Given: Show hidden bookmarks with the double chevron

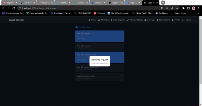Looking at the screenshot, I should point(198,13).
